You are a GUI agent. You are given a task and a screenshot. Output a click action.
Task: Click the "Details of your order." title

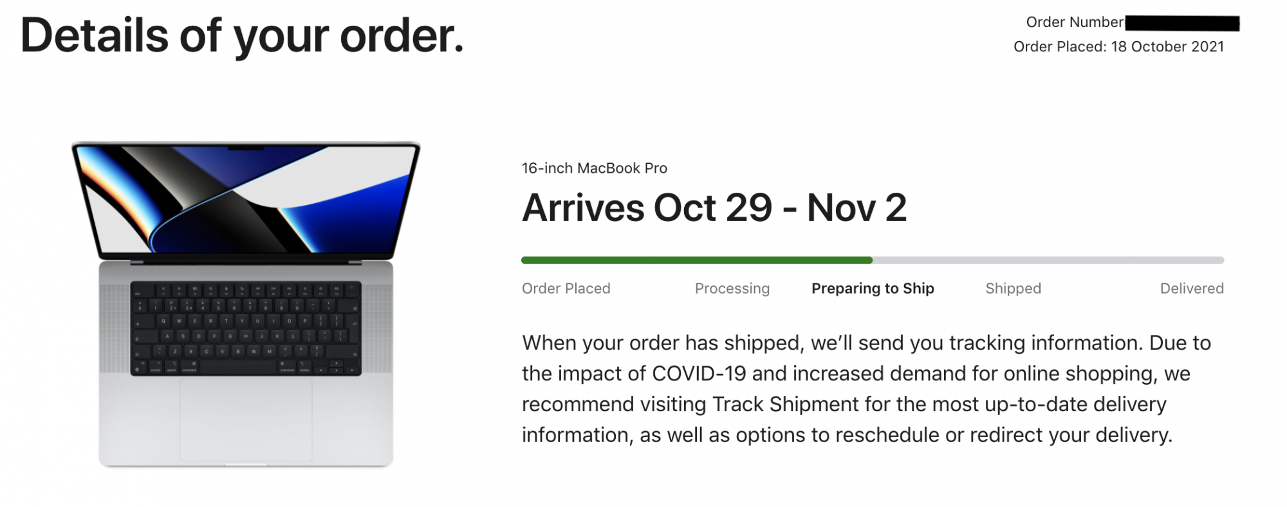[242, 35]
